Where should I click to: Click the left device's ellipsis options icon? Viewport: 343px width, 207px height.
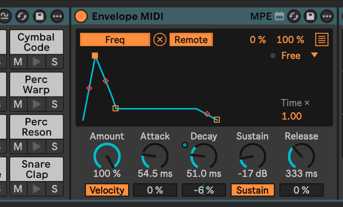point(57,16)
